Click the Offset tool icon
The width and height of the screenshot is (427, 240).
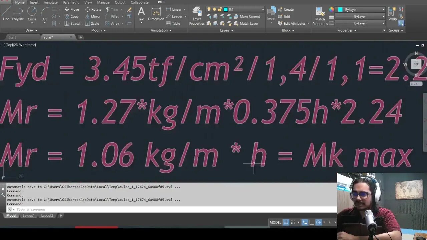click(129, 23)
